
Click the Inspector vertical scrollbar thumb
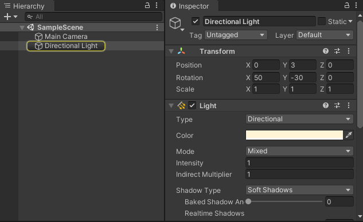[x=360, y=74]
